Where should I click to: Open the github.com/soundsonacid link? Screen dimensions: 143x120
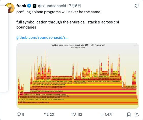point(42,37)
